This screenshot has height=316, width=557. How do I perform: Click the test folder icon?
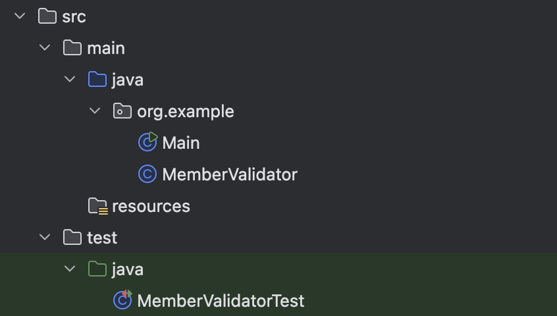click(72, 238)
